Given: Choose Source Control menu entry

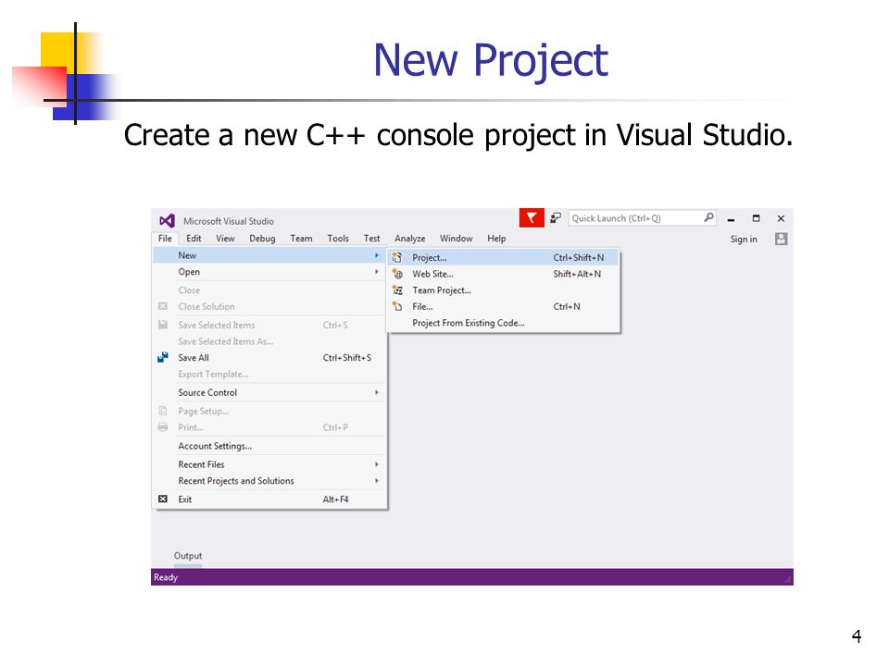Looking at the screenshot, I should (269, 392).
